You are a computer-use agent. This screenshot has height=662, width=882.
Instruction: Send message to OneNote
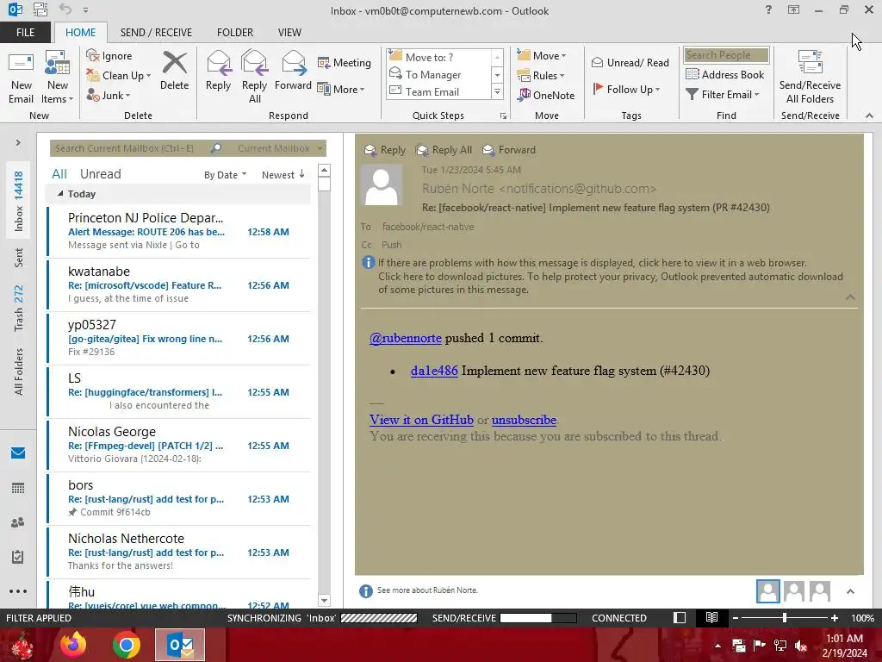click(546, 95)
